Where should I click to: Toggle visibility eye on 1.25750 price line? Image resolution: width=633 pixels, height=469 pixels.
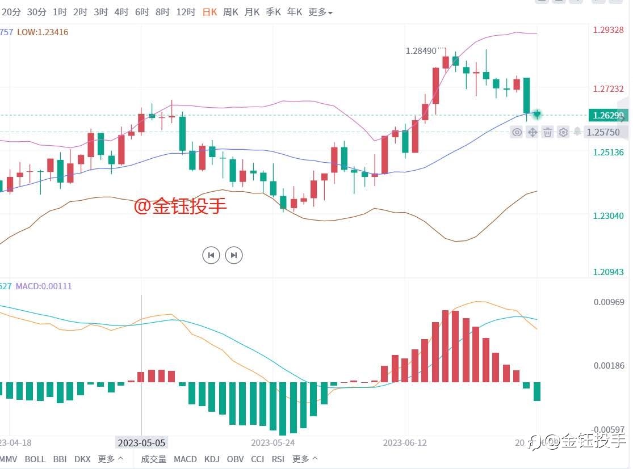517,132
